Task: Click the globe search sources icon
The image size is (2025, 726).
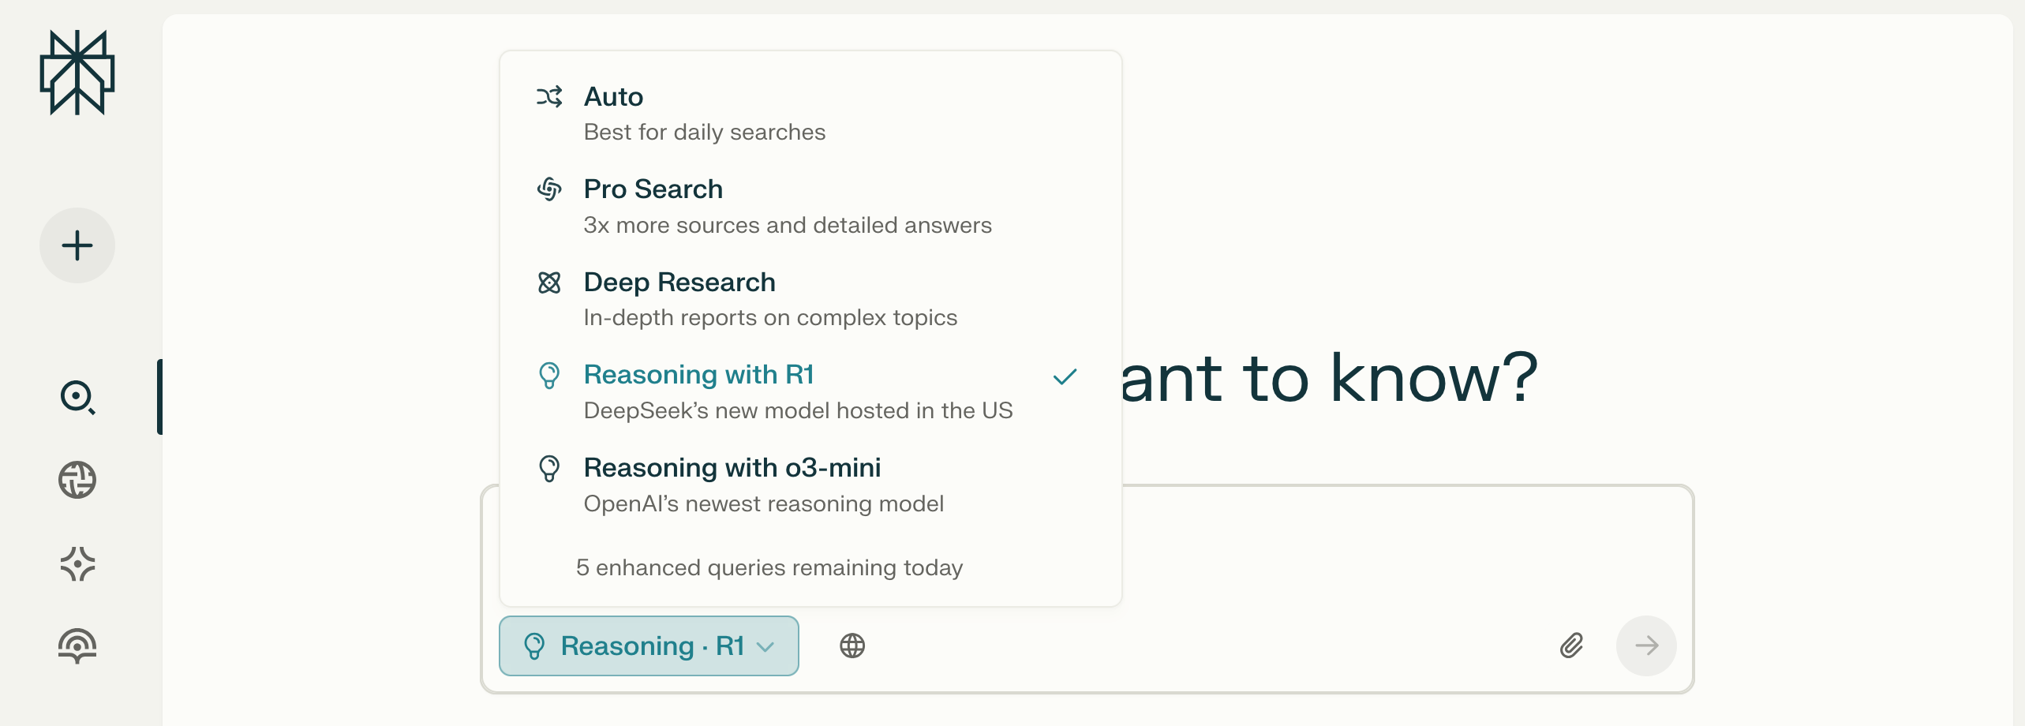Action: tap(852, 646)
